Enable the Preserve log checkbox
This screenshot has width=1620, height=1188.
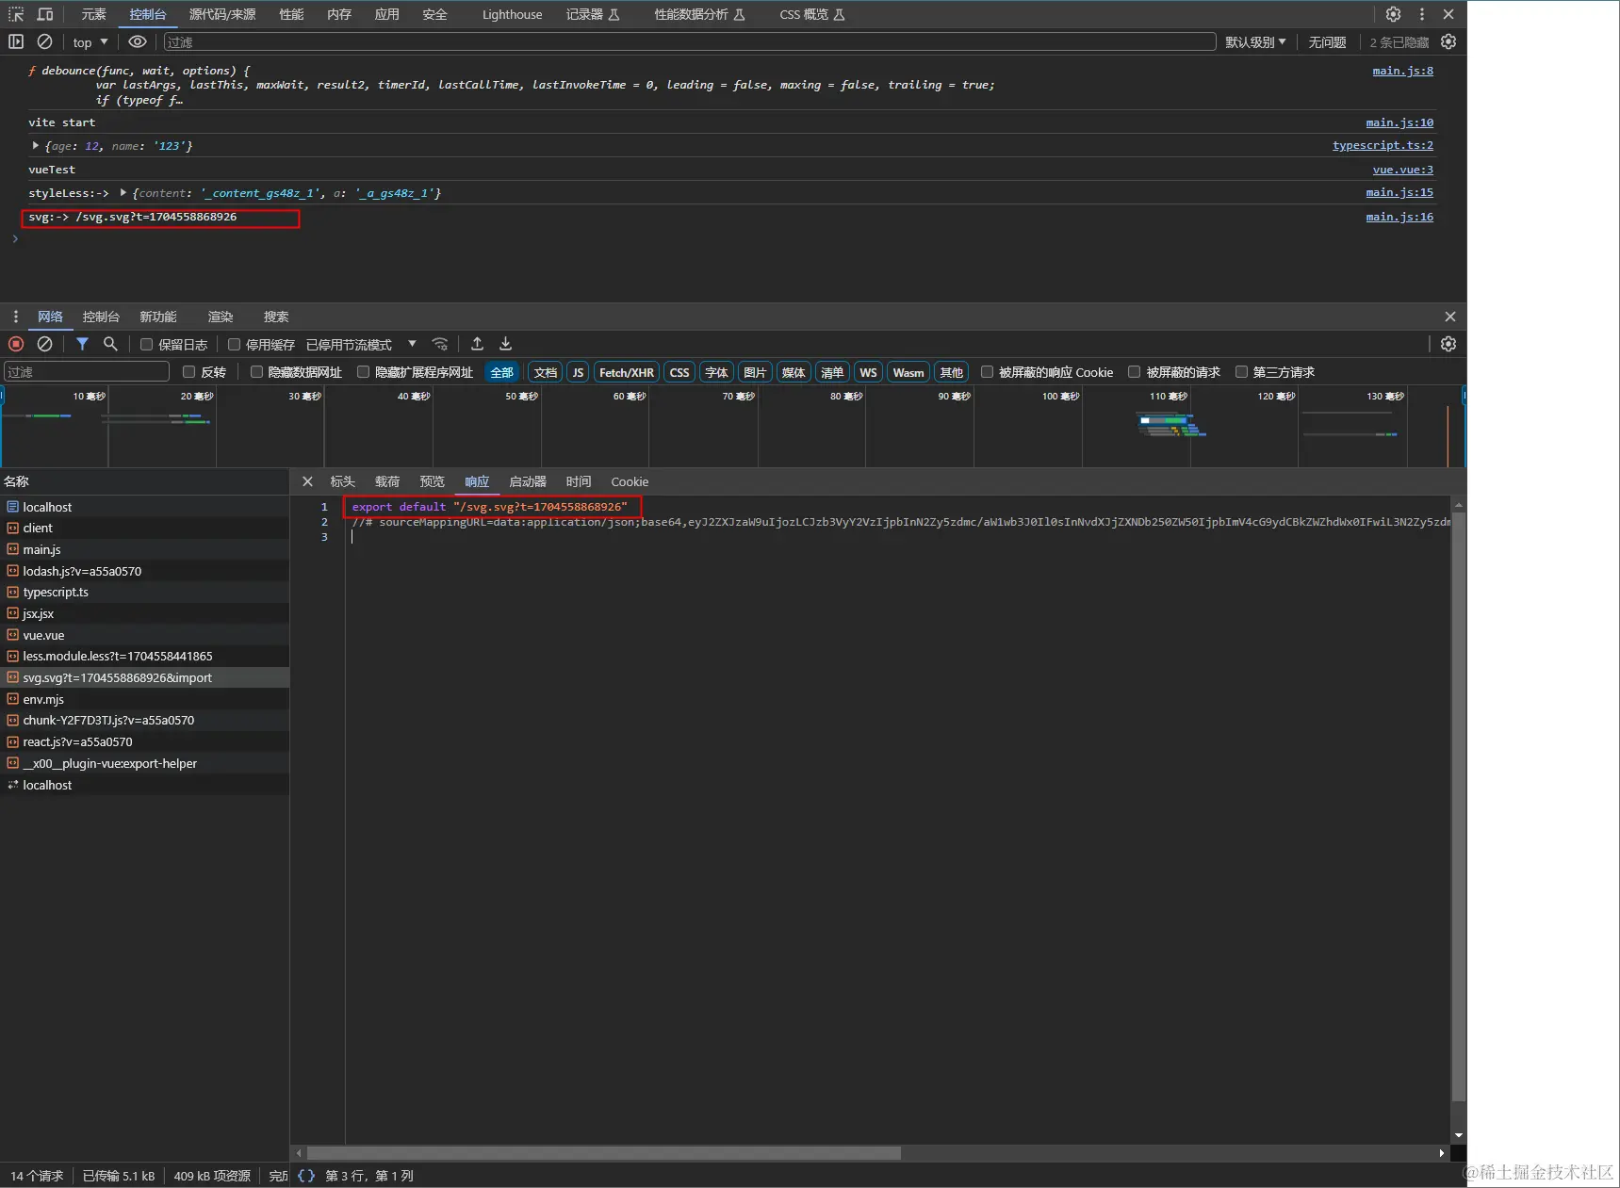(146, 345)
